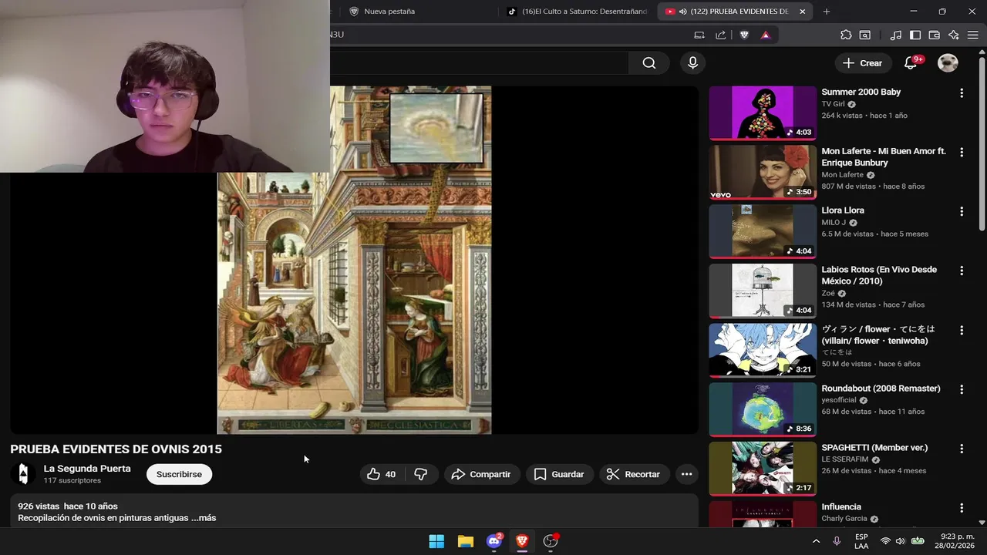Close the PRUEBA EVIDENTES tab
987x555 pixels.
tap(802, 12)
